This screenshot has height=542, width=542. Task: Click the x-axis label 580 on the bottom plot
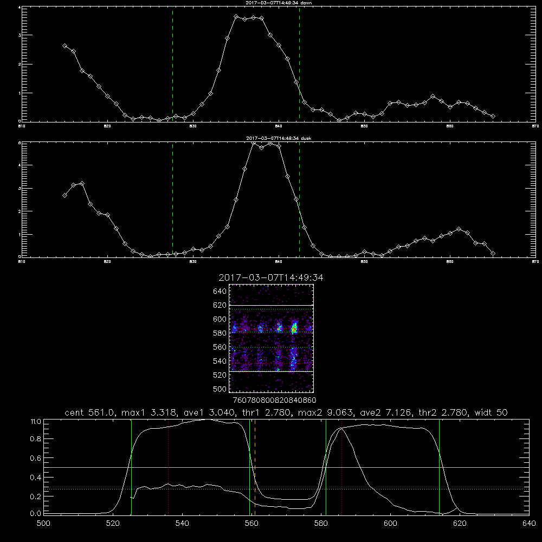(321, 524)
